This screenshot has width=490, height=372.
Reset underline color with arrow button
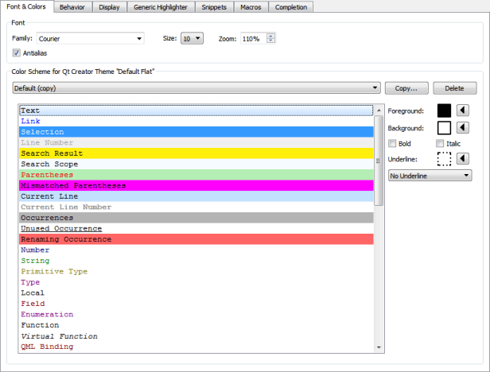[464, 158]
